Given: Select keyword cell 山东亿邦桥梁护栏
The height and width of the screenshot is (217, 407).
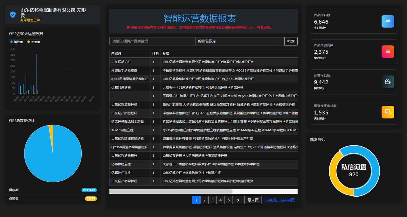Looking at the screenshot, I should (130, 181).
